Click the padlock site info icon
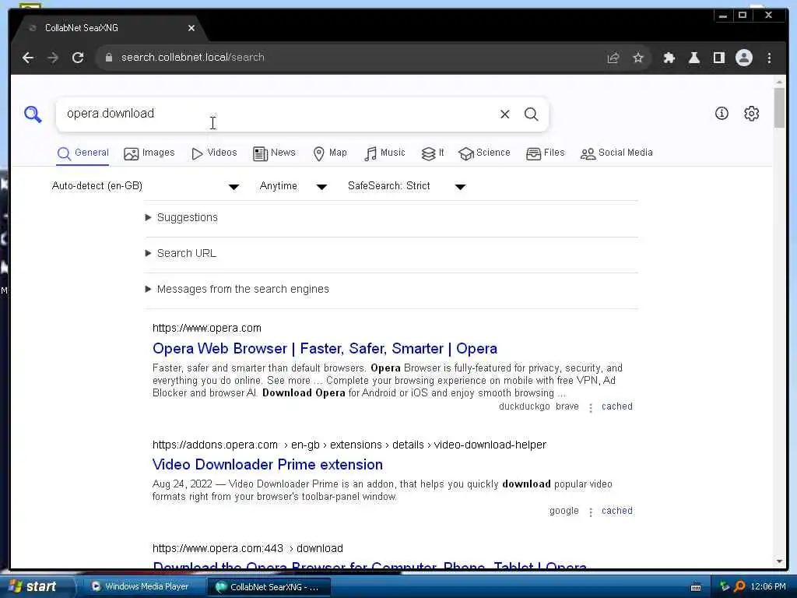The width and height of the screenshot is (797, 598). [108, 58]
